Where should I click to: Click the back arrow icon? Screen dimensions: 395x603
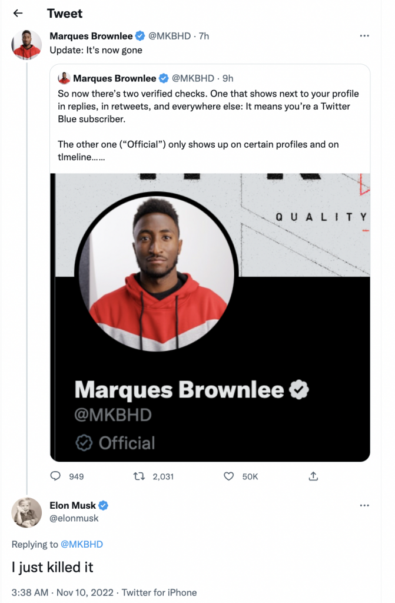18,13
